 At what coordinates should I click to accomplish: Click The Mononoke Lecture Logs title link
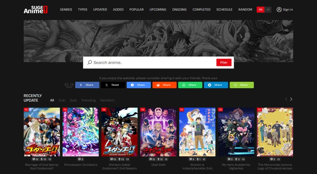tap(275, 166)
